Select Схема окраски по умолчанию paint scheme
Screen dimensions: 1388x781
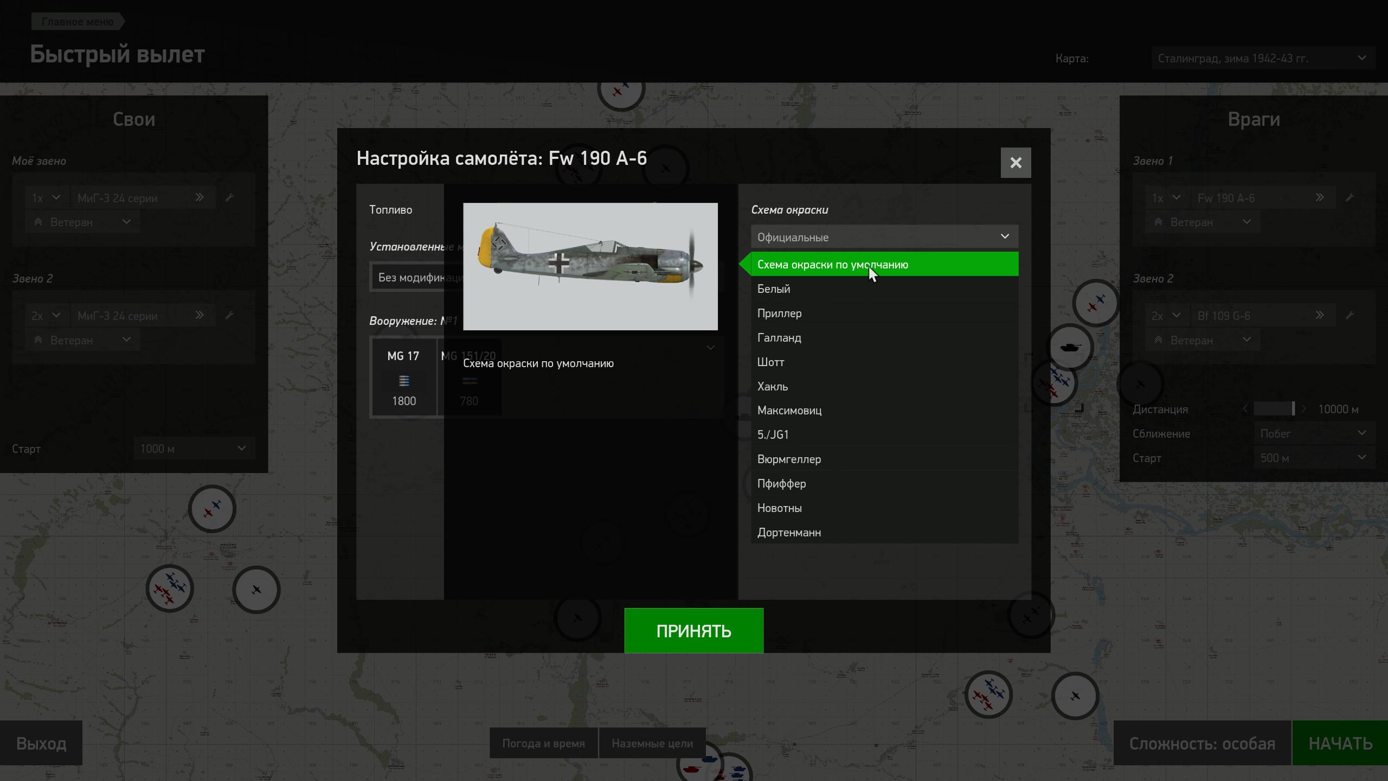point(884,264)
